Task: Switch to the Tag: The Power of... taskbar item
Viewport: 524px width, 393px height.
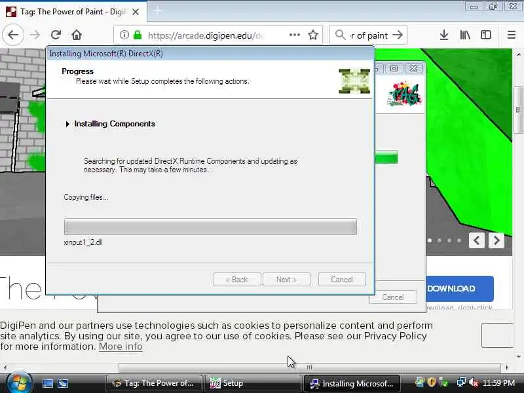Action: (x=154, y=383)
